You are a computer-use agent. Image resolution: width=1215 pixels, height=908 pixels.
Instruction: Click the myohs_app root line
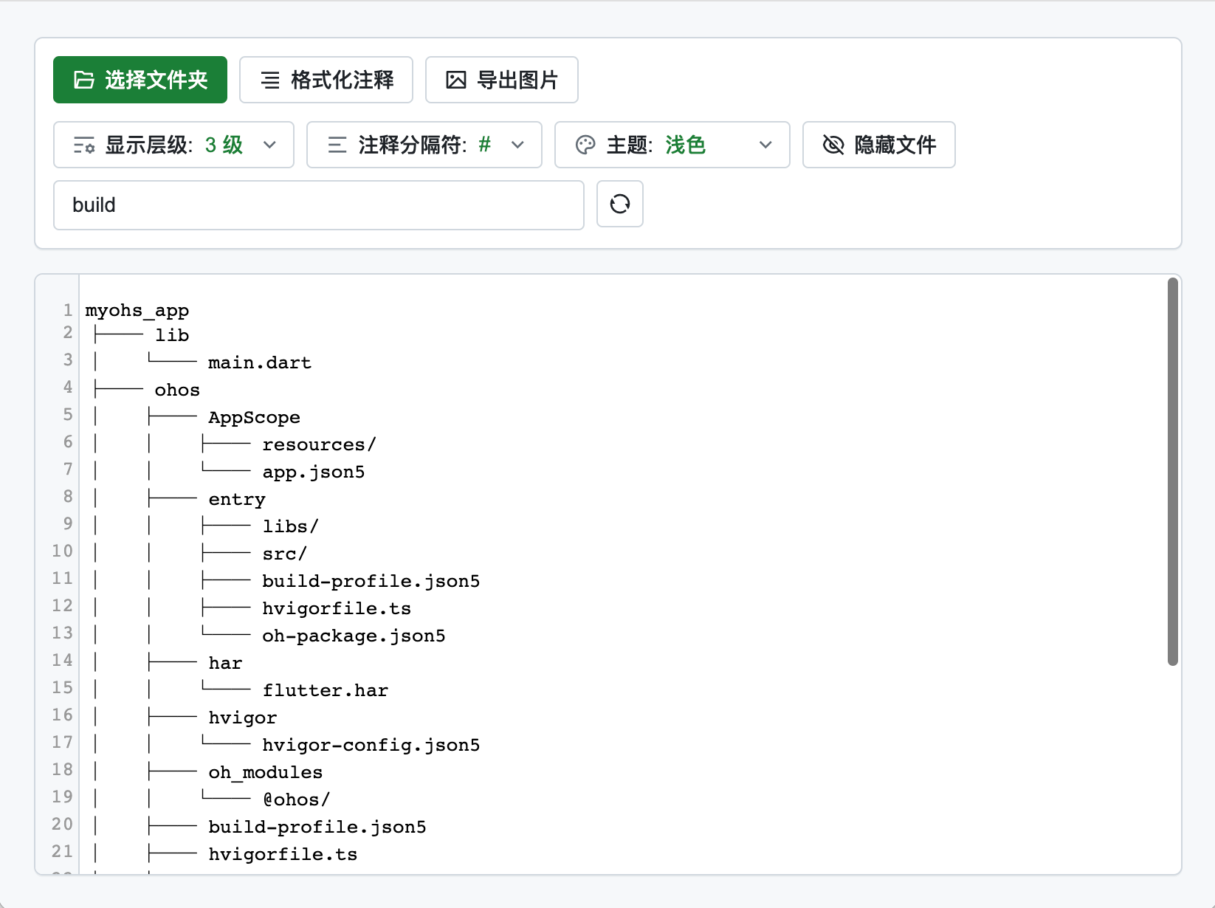click(137, 311)
